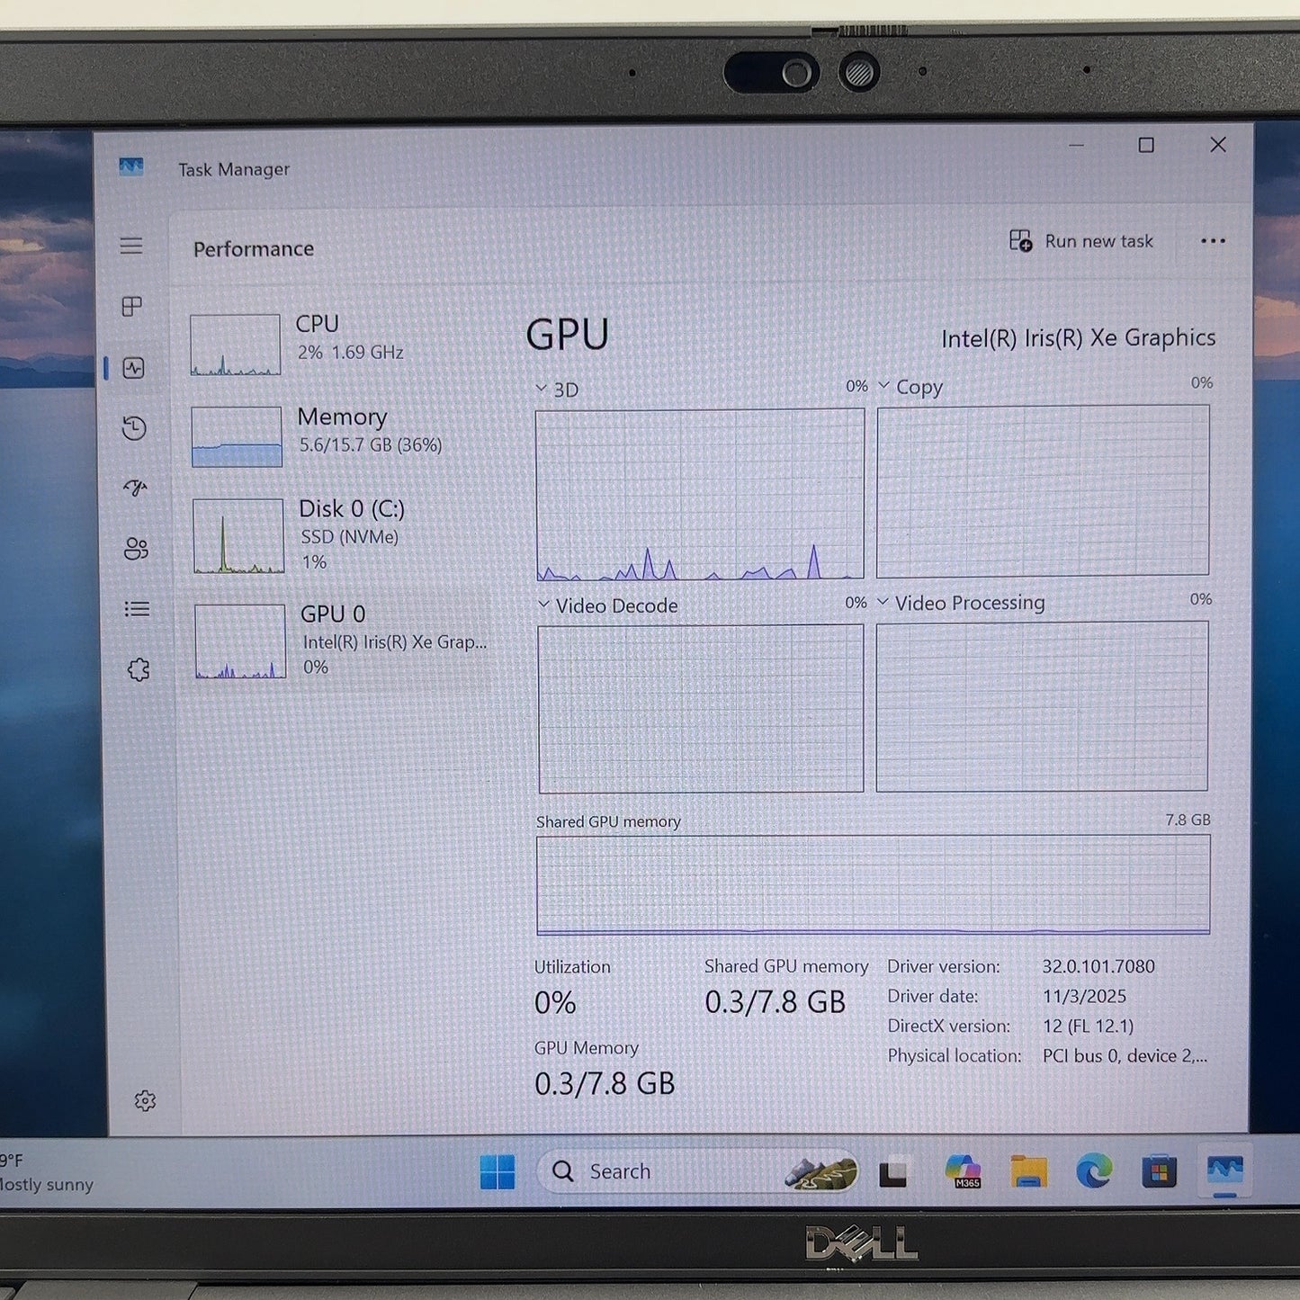This screenshot has width=1300, height=1300.
Task: Open the Windows Start menu
Action: (498, 1172)
